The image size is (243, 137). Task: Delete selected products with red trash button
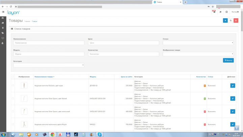click(x=236, y=21)
